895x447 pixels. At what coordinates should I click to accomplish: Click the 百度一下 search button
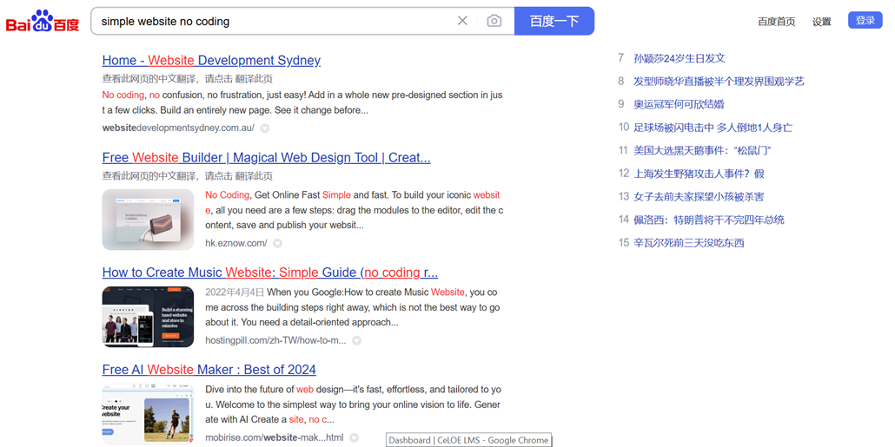coord(554,21)
